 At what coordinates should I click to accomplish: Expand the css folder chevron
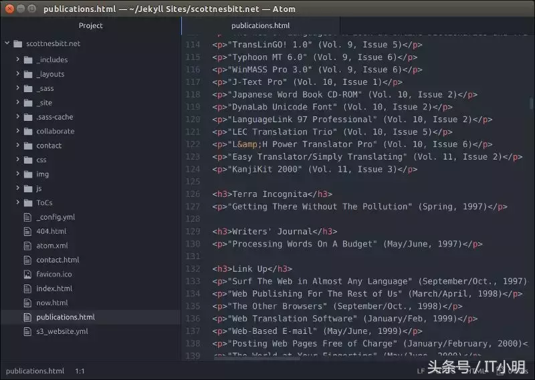18,159
